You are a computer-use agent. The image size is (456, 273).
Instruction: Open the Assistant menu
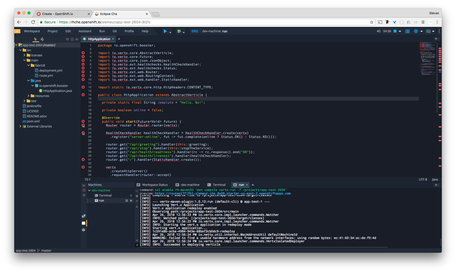[x=85, y=31]
